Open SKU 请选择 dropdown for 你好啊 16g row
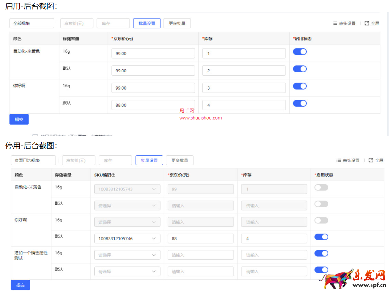The width and height of the screenshot is (390, 293). coord(127,222)
